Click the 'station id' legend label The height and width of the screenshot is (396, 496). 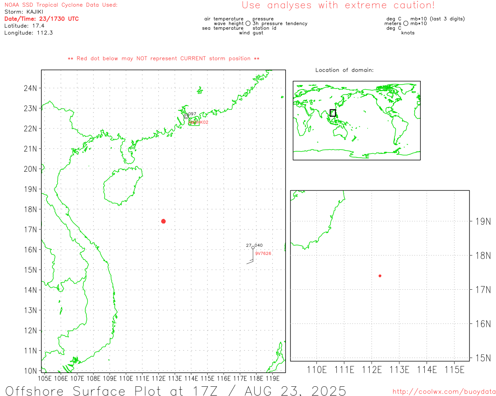(265, 28)
